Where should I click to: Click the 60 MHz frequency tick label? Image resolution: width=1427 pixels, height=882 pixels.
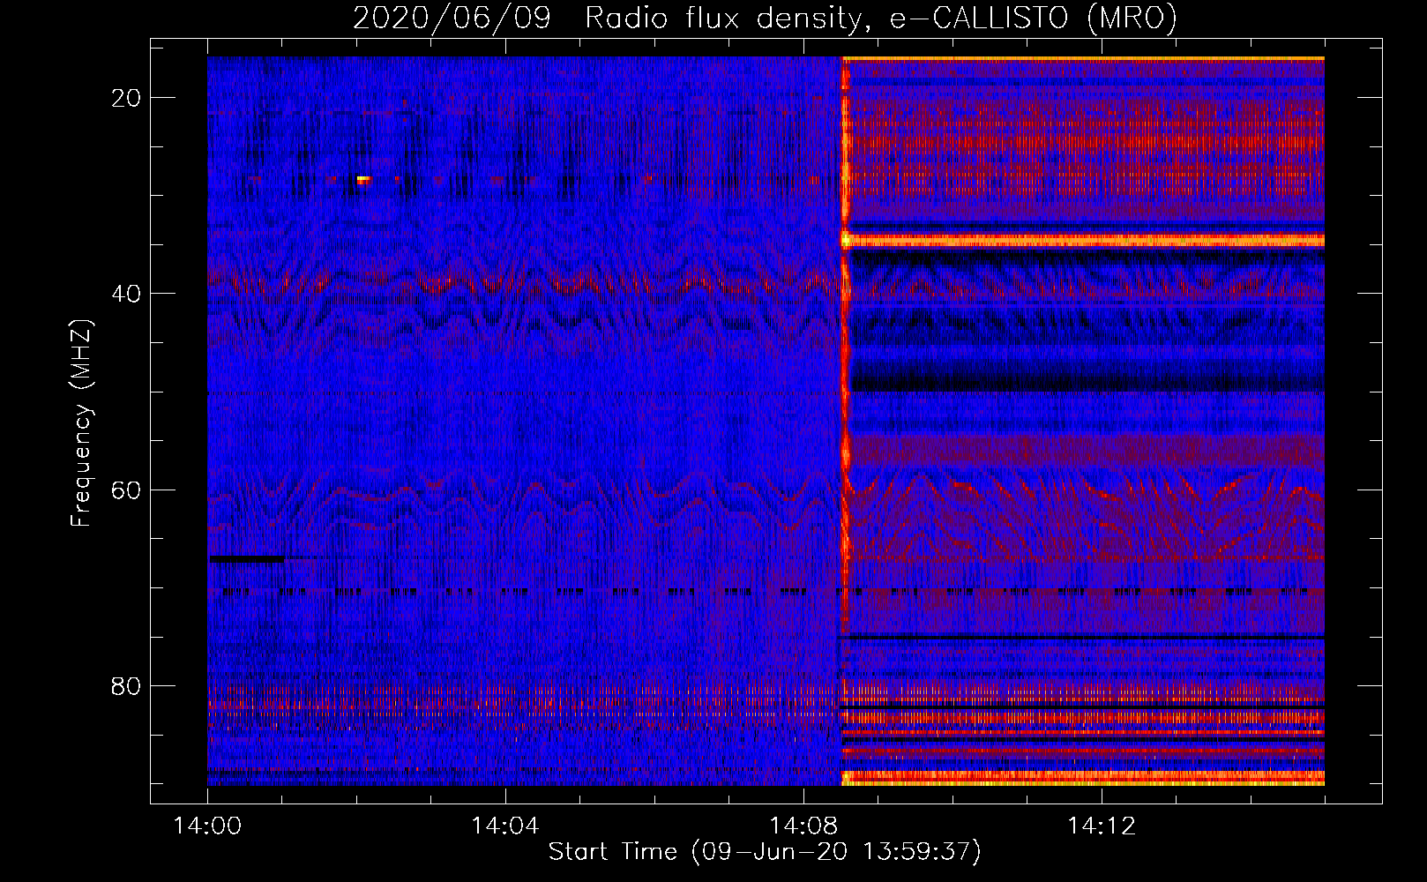[127, 490]
